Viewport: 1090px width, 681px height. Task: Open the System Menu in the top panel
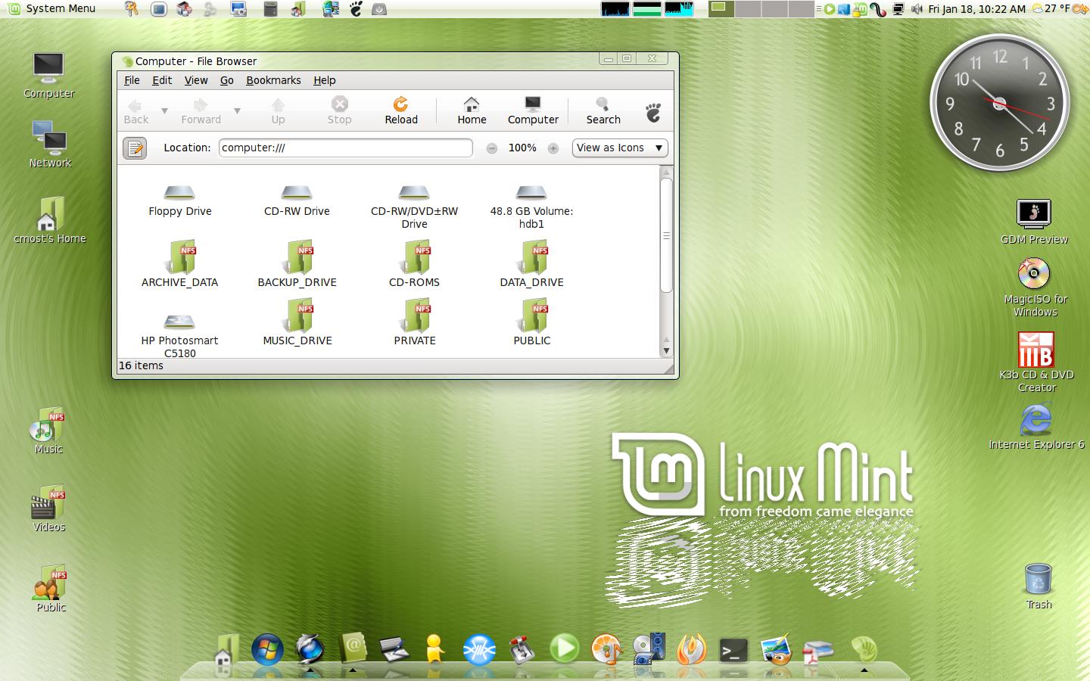click(x=51, y=8)
